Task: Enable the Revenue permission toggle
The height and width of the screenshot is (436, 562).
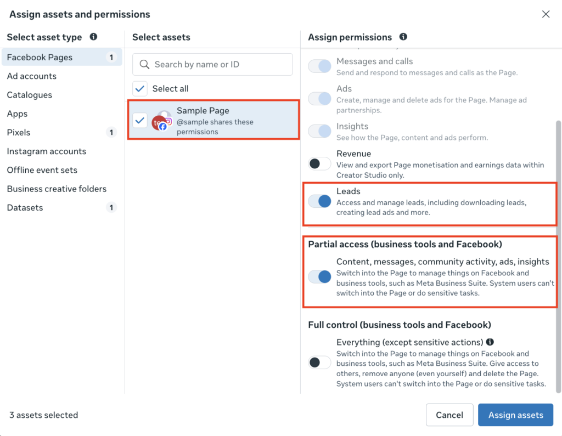Action: point(319,163)
